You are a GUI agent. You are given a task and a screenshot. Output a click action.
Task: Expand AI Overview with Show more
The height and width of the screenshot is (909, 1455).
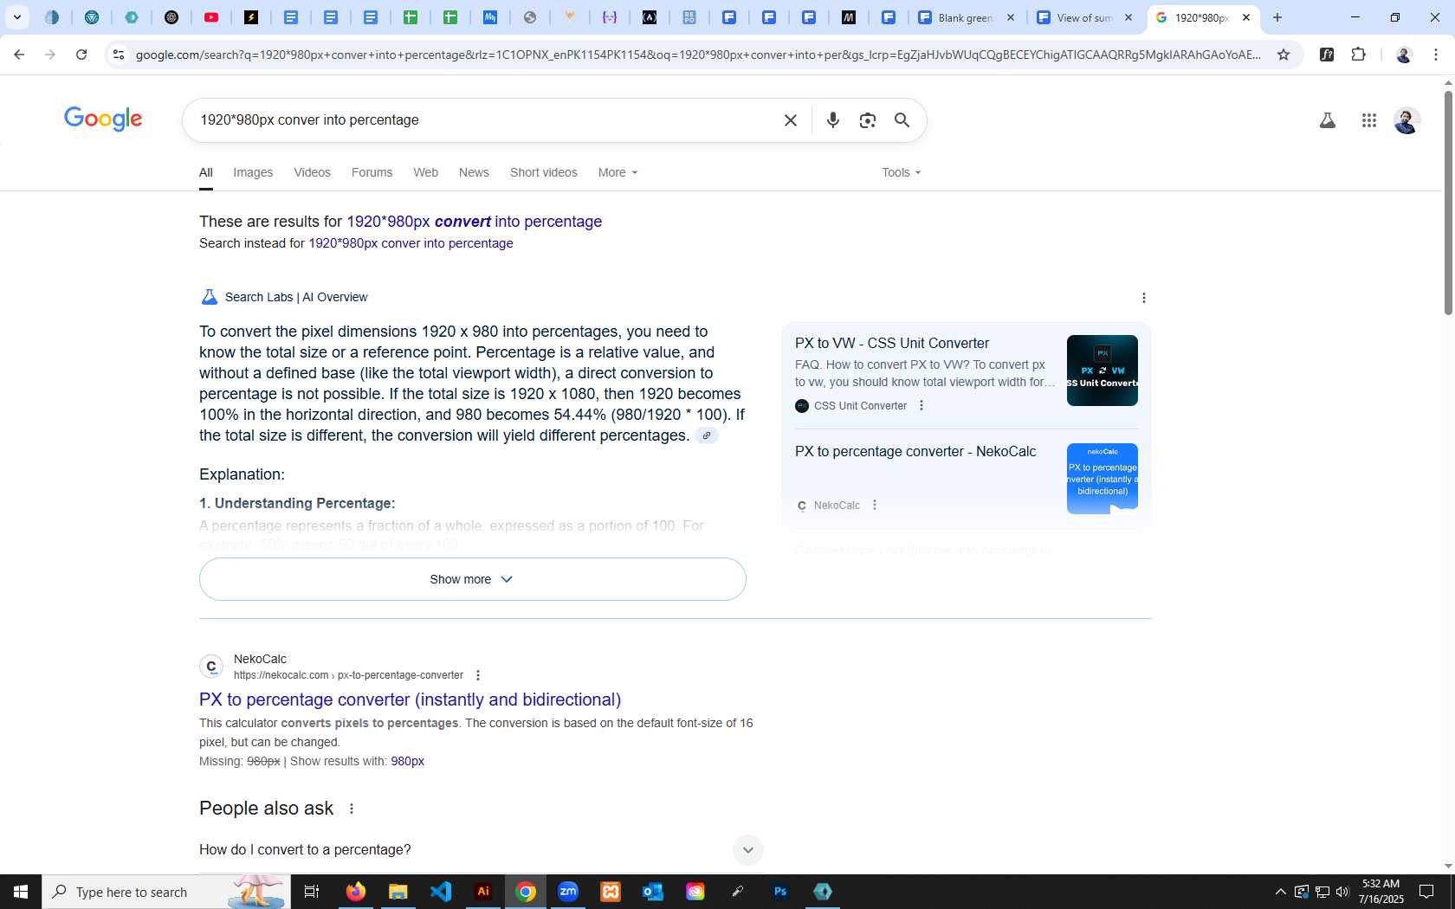coord(472,579)
